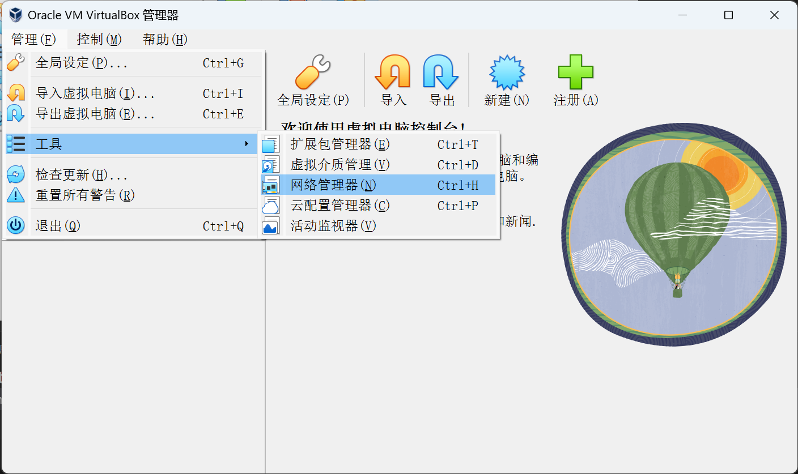Click the 全局设定(P) wrench toolbar button
The image size is (798, 474).
313,80
